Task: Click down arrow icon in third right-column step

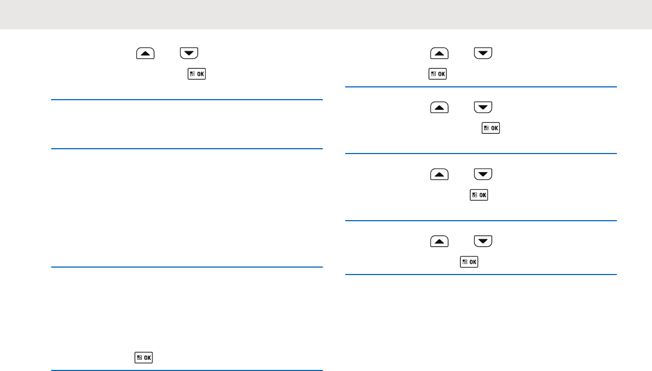Action: [483, 174]
